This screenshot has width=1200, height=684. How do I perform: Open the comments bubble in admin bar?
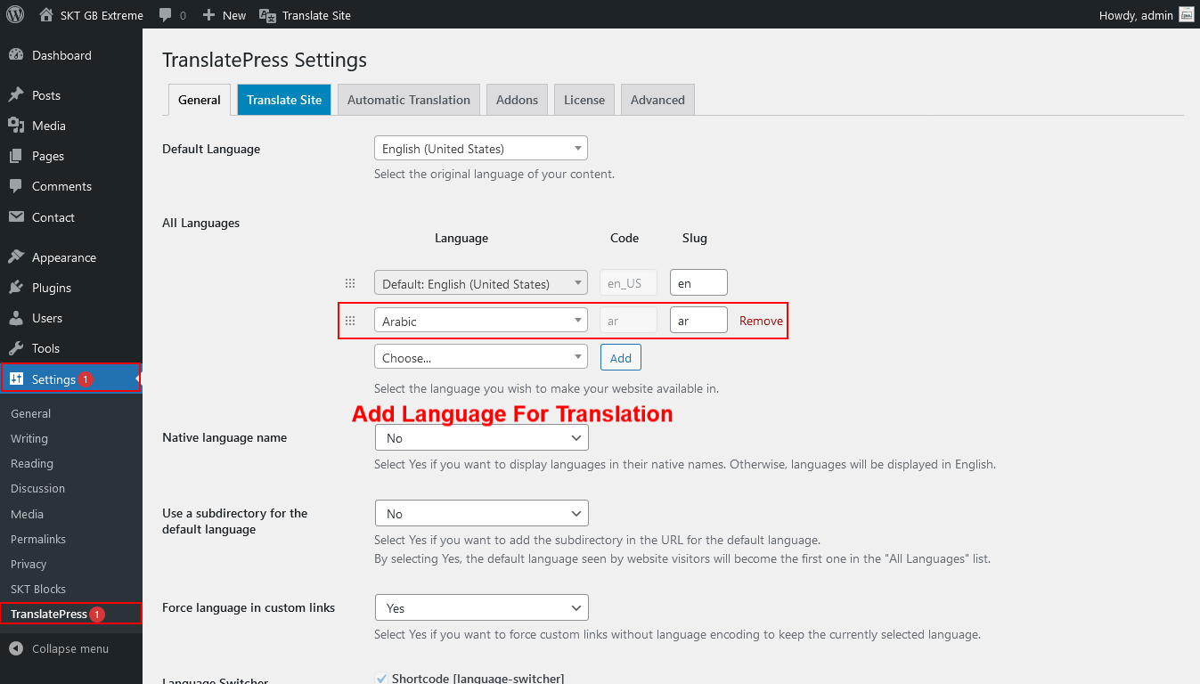click(x=166, y=15)
